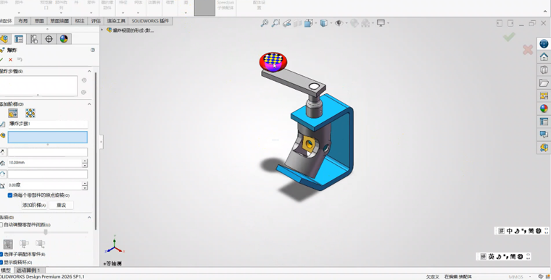551x280 pixels.
Task: Switch to the 评估 (Evaluate) ribbon tab
Action: (96, 21)
